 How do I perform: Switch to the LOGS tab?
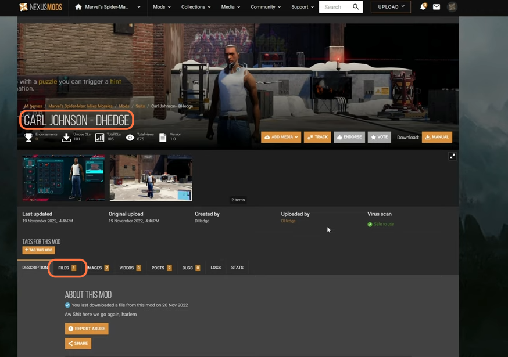216,268
